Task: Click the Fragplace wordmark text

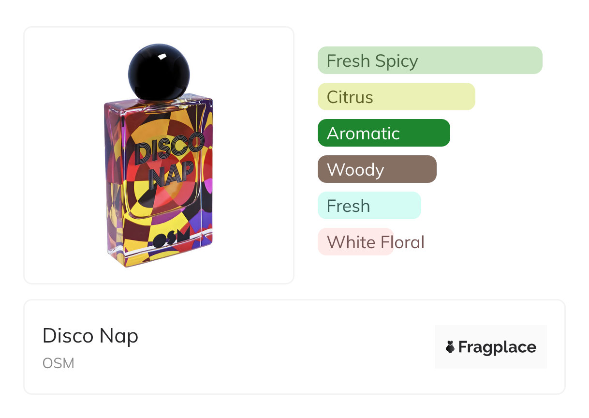Action: [497, 347]
